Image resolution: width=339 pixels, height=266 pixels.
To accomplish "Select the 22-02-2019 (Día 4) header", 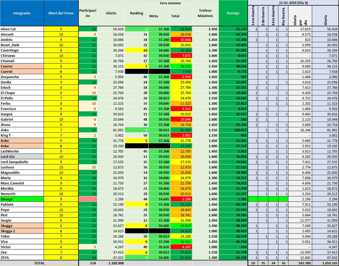I will coord(293,3).
